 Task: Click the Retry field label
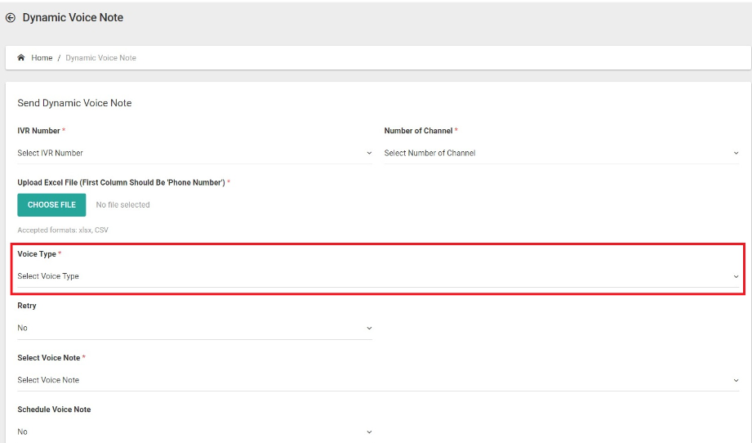pos(27,306)
